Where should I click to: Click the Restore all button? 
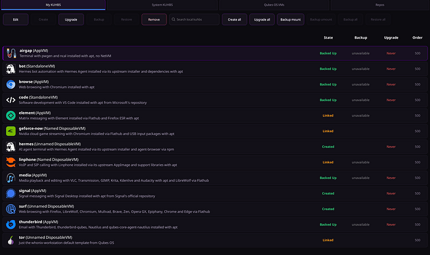pyautogui.click(x=378, y=19)
